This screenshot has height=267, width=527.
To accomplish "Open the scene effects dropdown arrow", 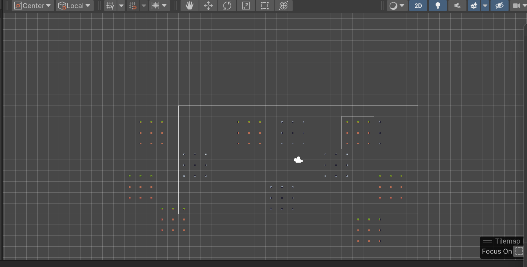I will 485,6.
